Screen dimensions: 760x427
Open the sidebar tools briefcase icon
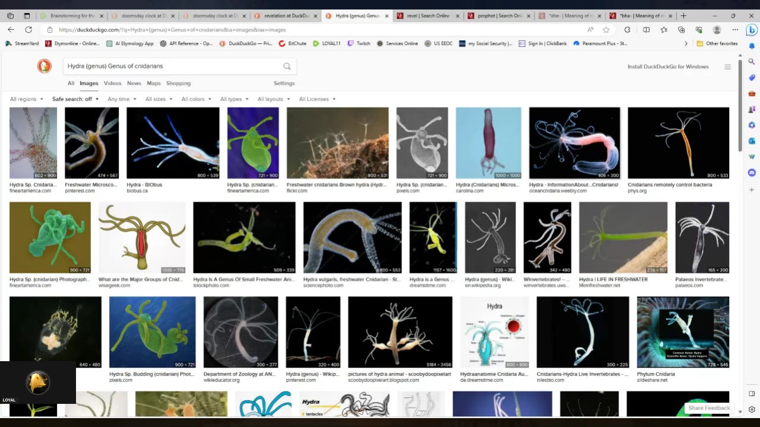pos(752,94)
